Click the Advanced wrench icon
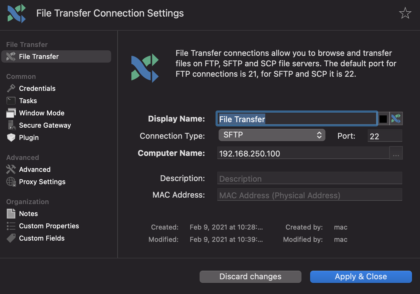 click(x=11, y=169)
